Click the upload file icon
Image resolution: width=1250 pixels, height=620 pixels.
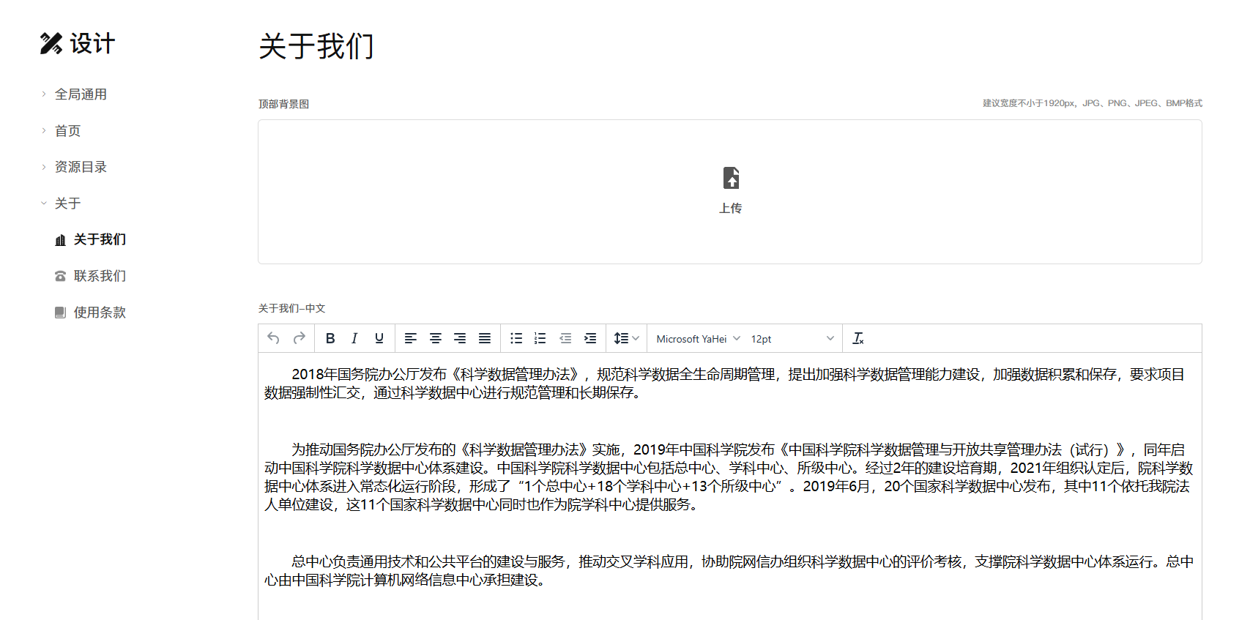click(x=731, y=178)
